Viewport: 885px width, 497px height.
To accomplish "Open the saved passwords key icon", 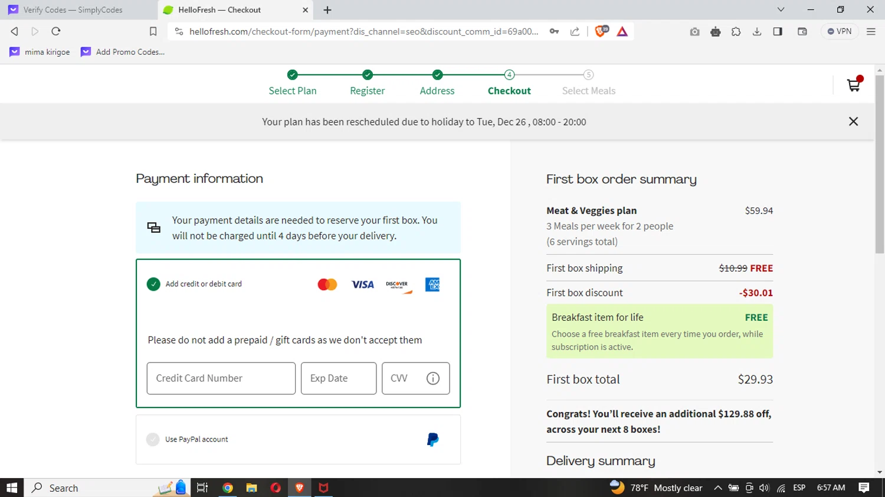I will click(x=554, y=31).
